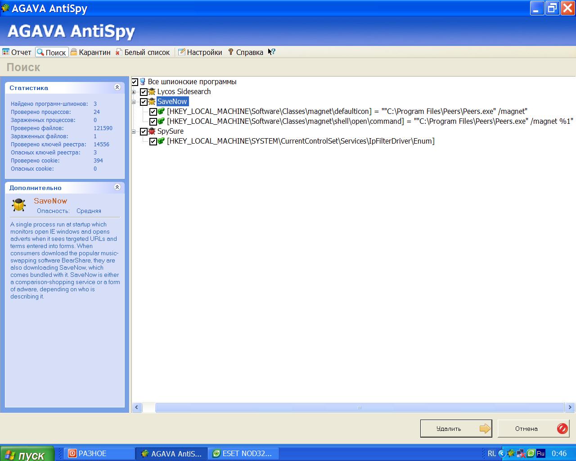Select the SaveNow tree item label
Viewport: 576px width, 461px height.
(172, 102)
